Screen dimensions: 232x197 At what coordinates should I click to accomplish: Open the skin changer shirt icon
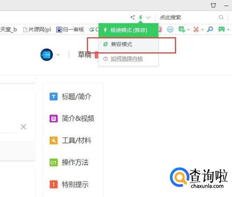[213, 5]
